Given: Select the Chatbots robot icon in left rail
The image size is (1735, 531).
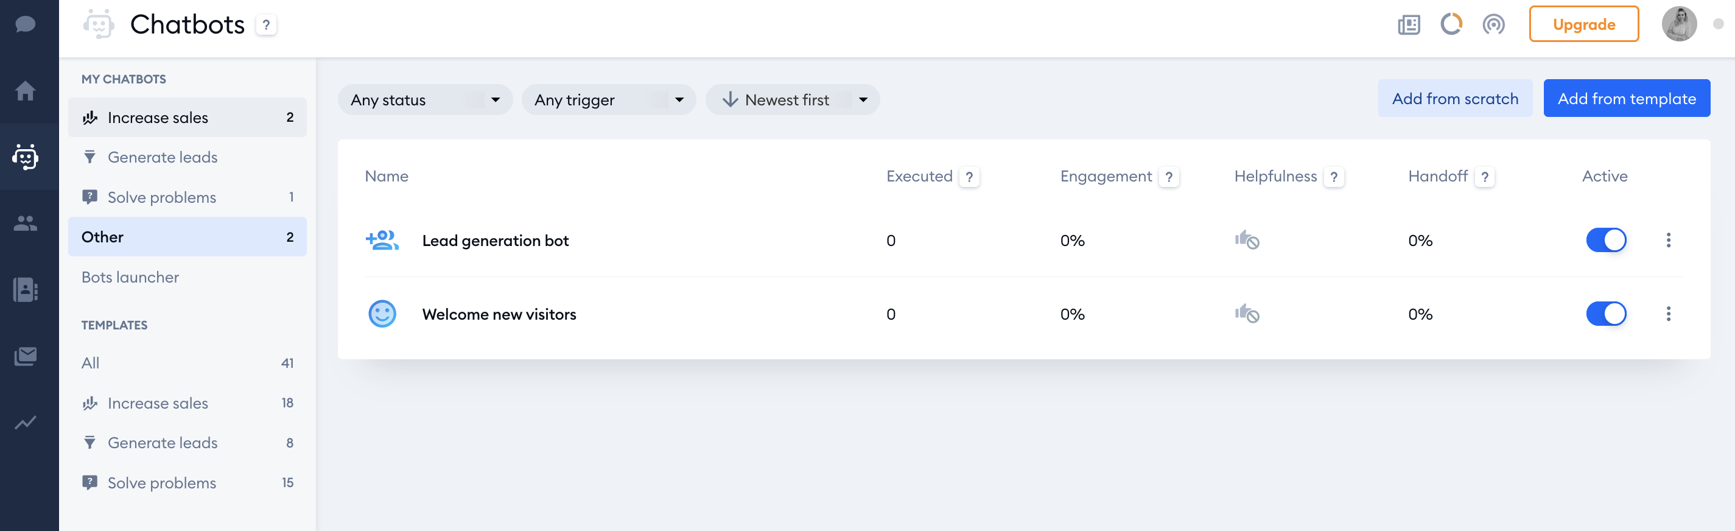Looking at the screenshot, I should tap(26, 156).
